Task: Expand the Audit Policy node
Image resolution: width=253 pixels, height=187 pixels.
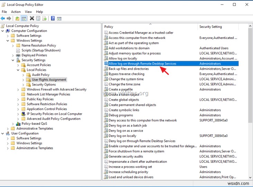Action: [23, 75]
